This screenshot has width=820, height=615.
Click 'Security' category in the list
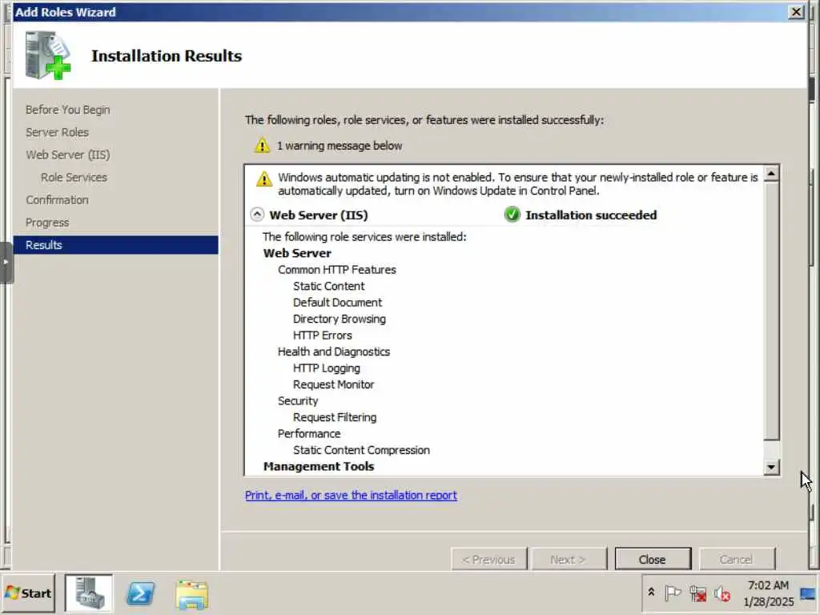coord(298,400)
